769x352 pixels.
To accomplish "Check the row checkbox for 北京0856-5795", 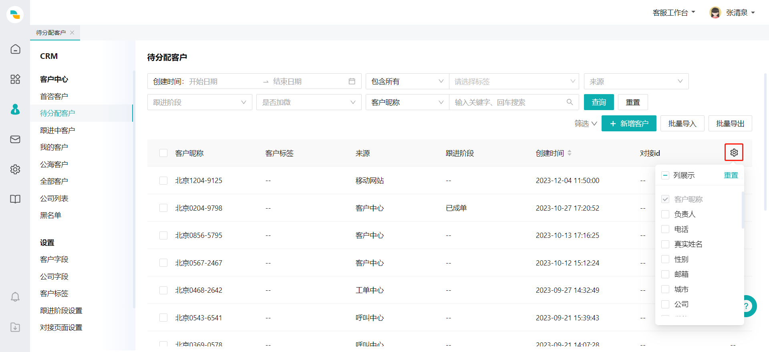I will [x=163, y=235].
